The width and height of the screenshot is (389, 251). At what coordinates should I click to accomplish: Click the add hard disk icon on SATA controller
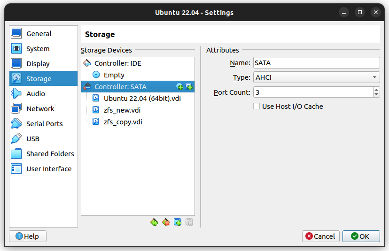tap(189, 87)
